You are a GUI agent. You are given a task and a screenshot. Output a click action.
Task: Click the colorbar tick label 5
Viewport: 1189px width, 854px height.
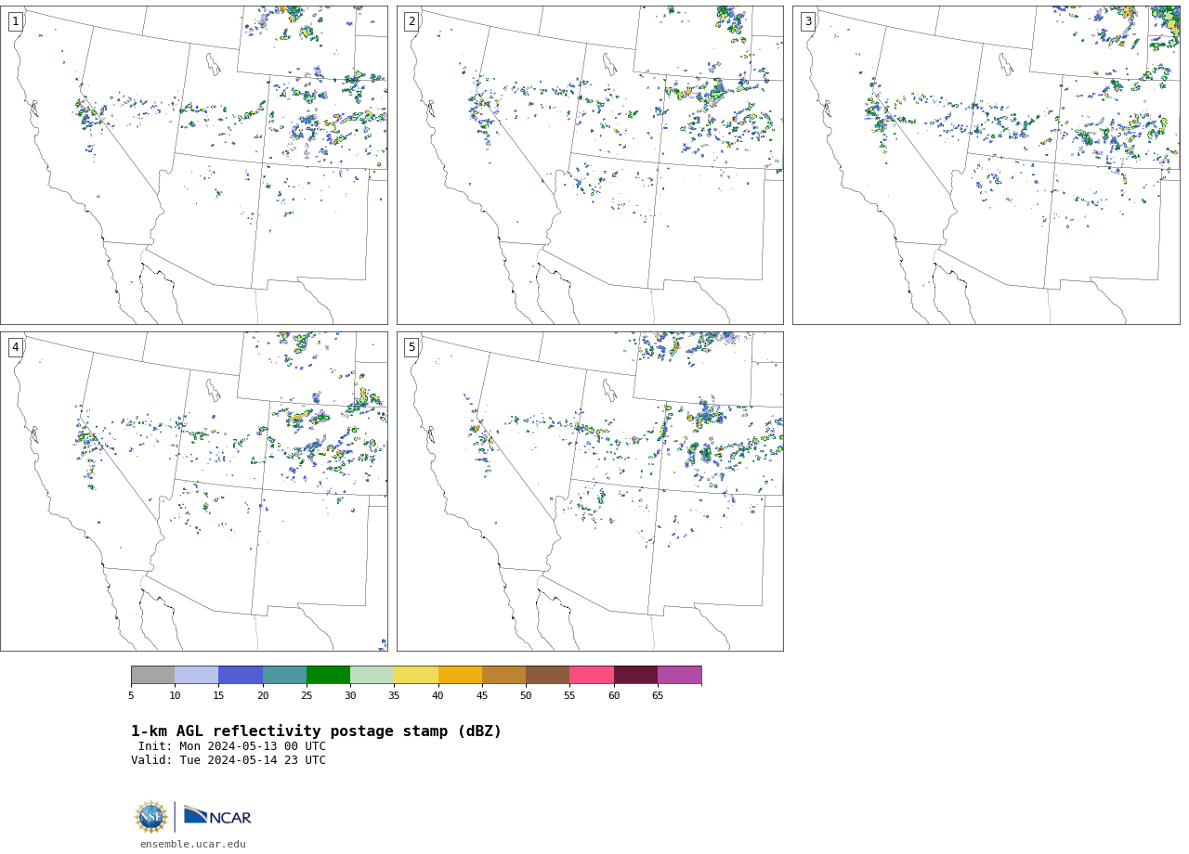[131, 695]
